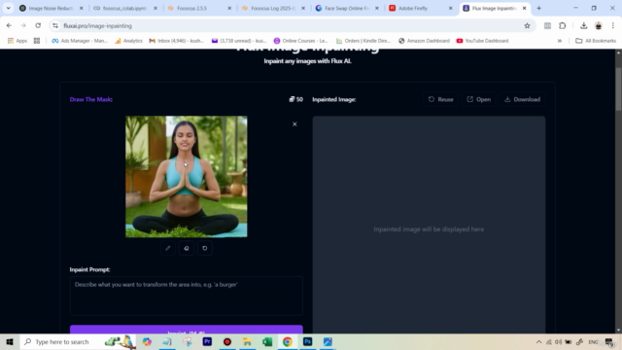The image size is (622, 350).
Task: Open File Explorer from taskbar
Action: pyautogui.click(x=247, y=341)
